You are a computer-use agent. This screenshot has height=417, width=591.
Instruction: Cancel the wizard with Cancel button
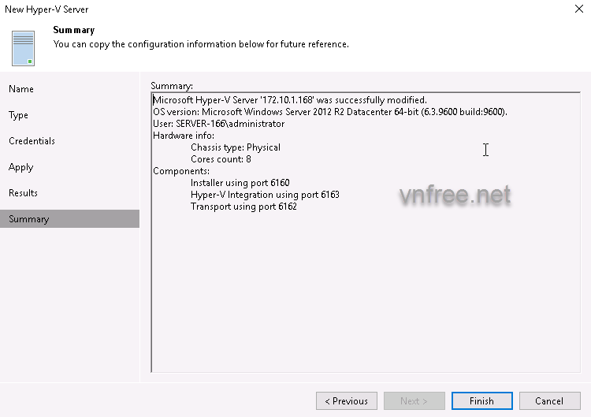(549, 400)
